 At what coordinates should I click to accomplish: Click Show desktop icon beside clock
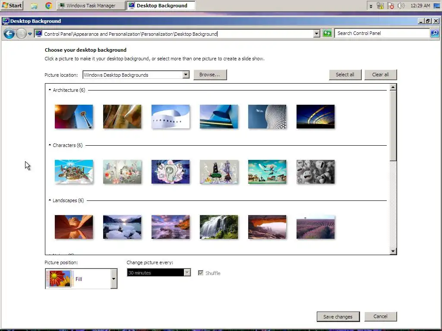(437, 6)
